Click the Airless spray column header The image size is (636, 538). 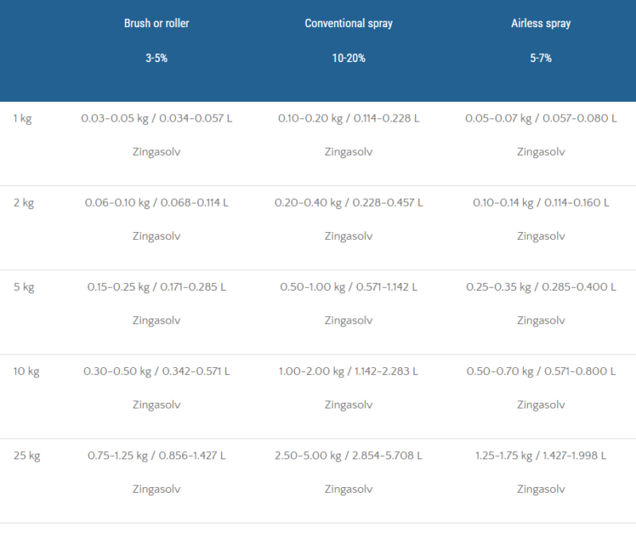(x=541, y=23)
